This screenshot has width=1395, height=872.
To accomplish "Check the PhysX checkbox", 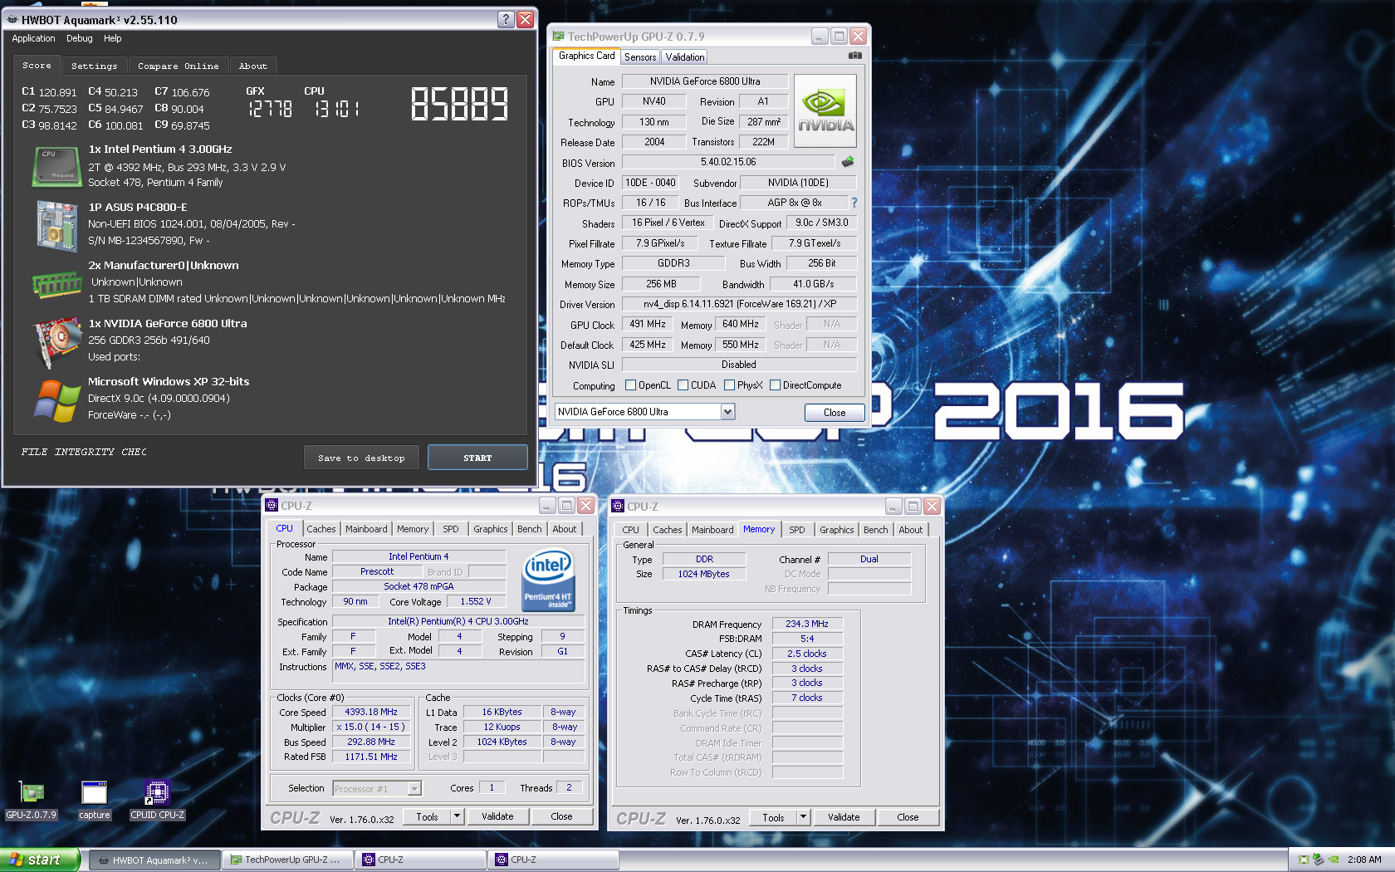I will (729, 385).
